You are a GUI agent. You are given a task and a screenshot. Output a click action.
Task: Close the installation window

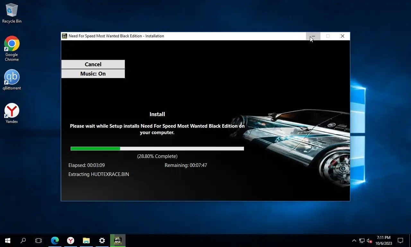point(343,36)
